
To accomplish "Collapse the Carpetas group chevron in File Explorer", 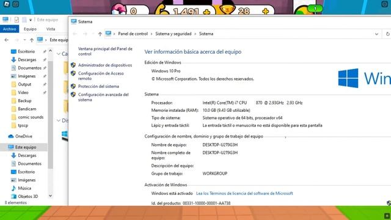I will pos(59,54).
